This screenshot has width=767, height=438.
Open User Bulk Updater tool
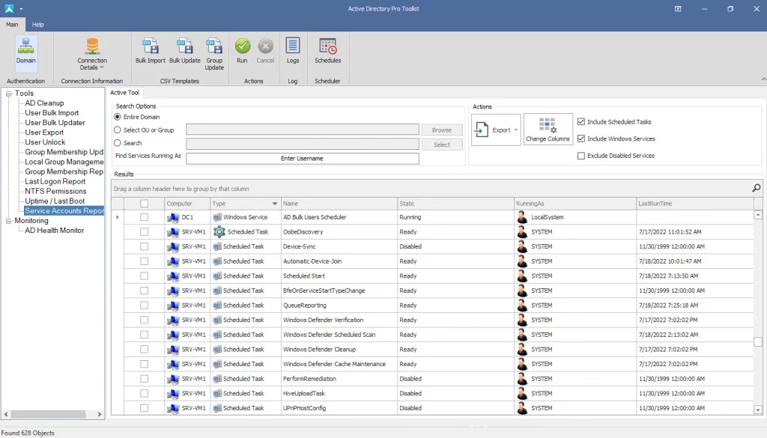55,123
